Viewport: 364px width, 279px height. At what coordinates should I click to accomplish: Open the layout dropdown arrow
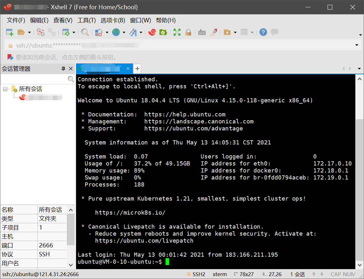coord(252,33)
